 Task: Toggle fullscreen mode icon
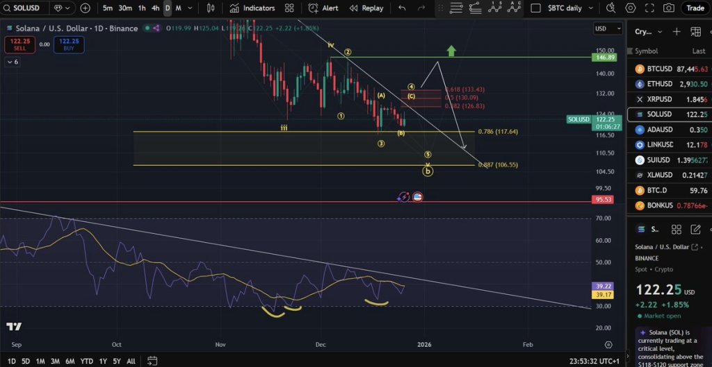click(650, 8)
